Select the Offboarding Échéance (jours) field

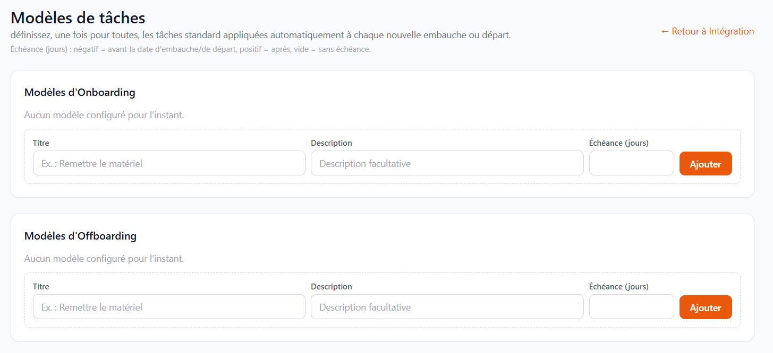pyautogui.click(x=632, y=307)
